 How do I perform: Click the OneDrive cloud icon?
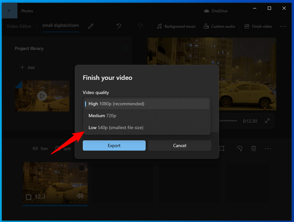click(206, 11)
